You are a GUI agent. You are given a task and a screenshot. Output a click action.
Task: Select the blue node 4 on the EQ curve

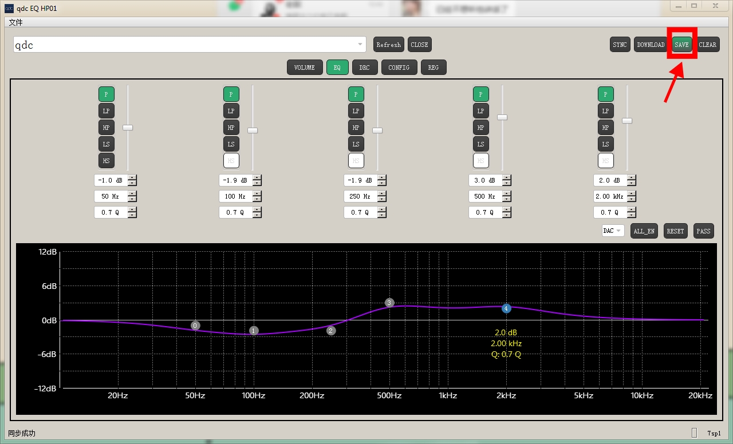(x=506, y=308)
